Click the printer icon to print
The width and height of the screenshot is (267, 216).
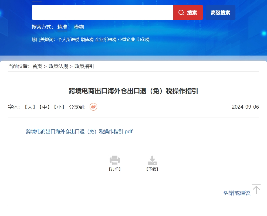tap(115, 160)
